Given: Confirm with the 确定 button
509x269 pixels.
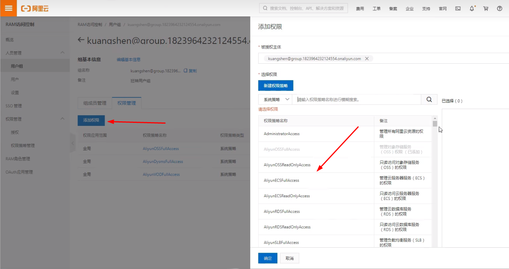Looking at the screenshot, I should tap(268, 258).
